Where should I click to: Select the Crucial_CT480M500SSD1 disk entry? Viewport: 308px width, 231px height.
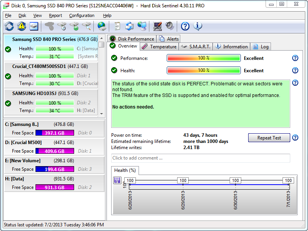(x=39, y=66)
